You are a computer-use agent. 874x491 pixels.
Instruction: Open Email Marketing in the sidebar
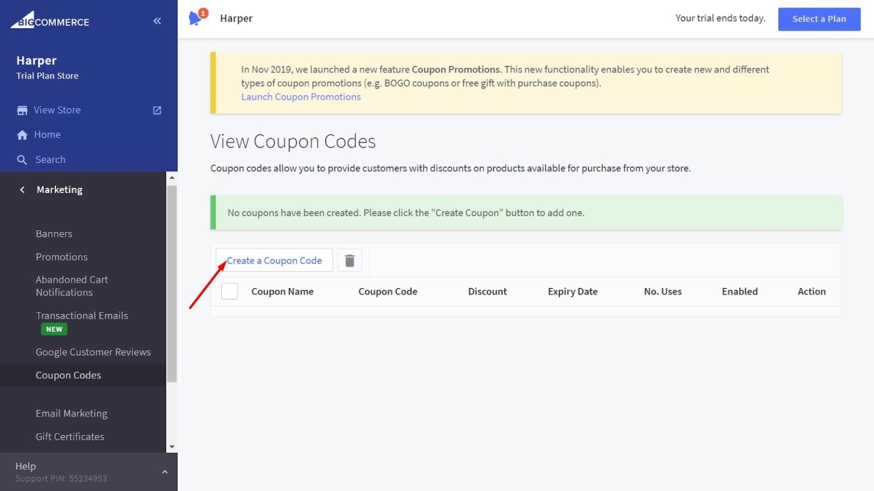[x=72, y=413]
